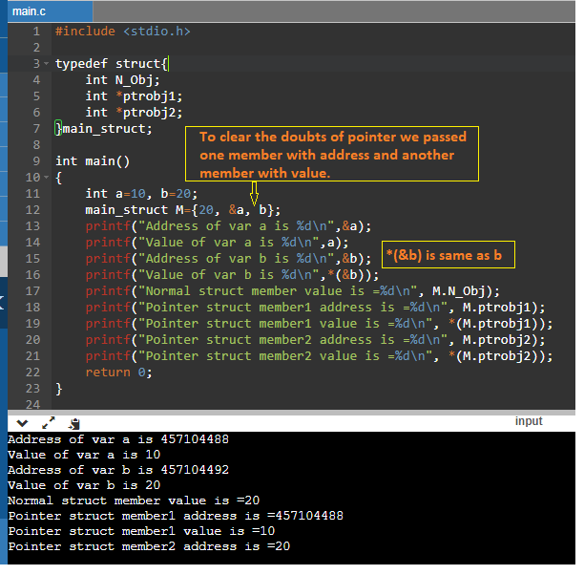Click printf 'member2 address' code line 20
Image resolution: width=584 pixels, height=575 pixels.
pos(315,340)
